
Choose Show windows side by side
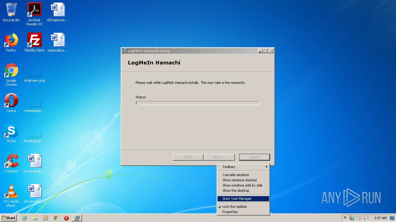(x=243, y=185)
